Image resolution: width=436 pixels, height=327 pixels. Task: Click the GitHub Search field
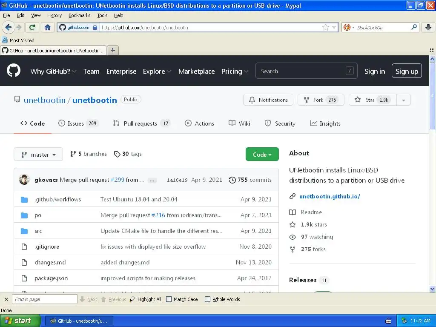pyautogui.click(x=306, y=71)
